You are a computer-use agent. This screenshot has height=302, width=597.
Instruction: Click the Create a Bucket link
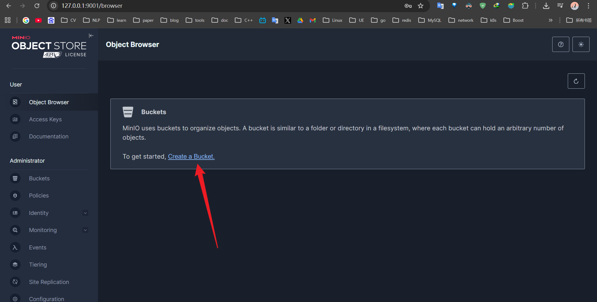click(x=191, y=156)
